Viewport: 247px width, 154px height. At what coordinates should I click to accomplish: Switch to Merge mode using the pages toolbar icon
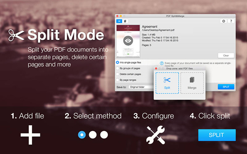[125, 21]
